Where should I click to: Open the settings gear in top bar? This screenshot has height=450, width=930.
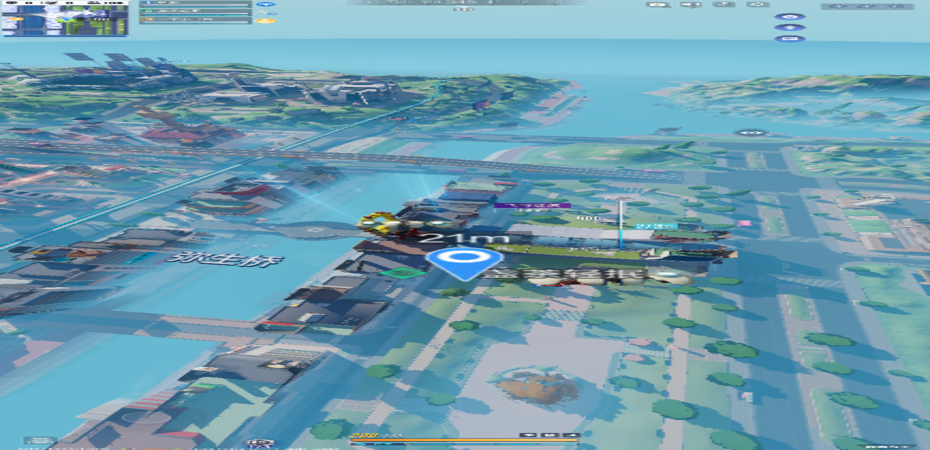coord(757,5)
